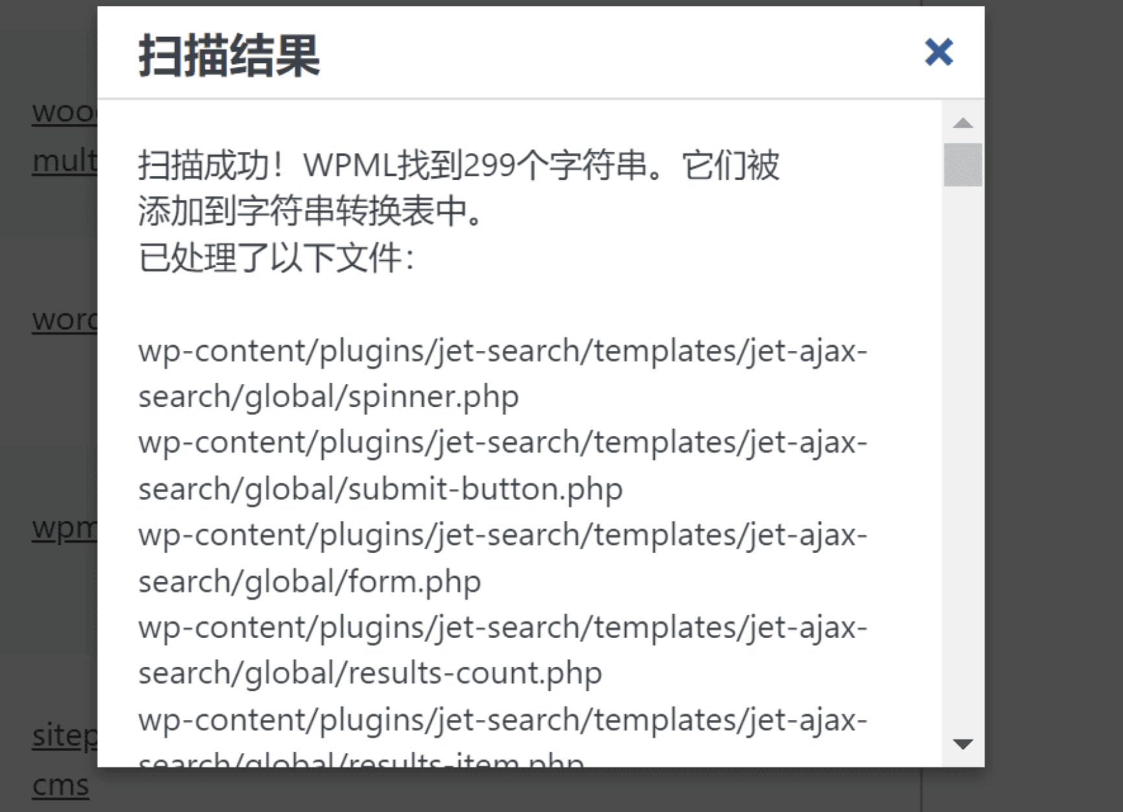Screen dimensions: 1123x812
Task: Select the dialog title 扫描结果
Action: point(228,55)
